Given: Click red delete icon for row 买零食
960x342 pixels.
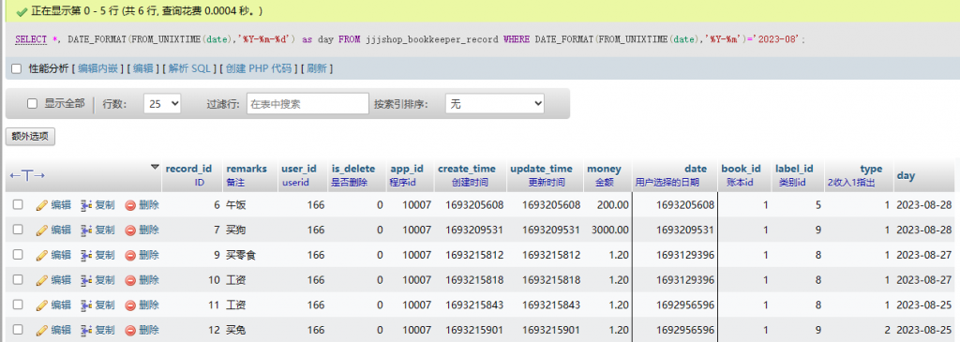Looking at the screenshot, I should point(130,255).
